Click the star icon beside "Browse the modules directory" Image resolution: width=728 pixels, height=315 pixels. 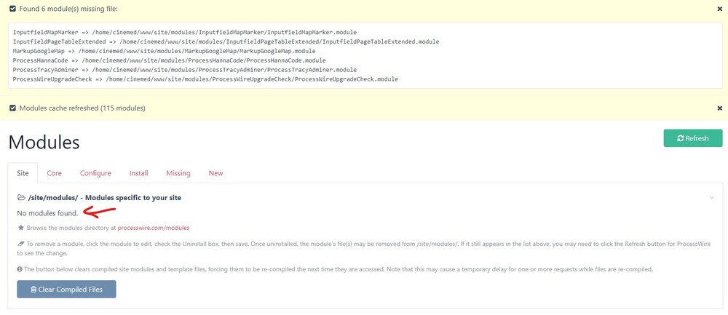coord(20,228)
